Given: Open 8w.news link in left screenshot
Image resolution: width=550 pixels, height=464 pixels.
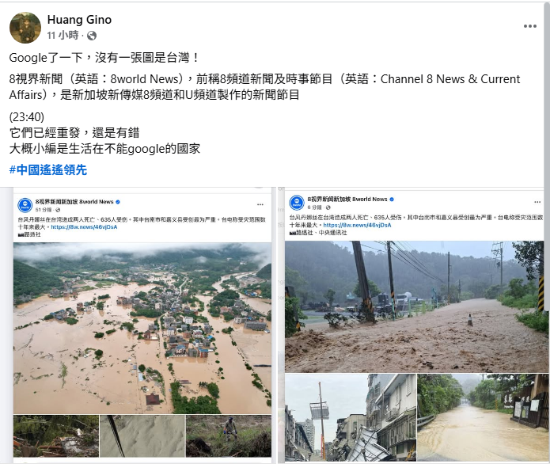Looking at the screenshot, I should [84, 227].
